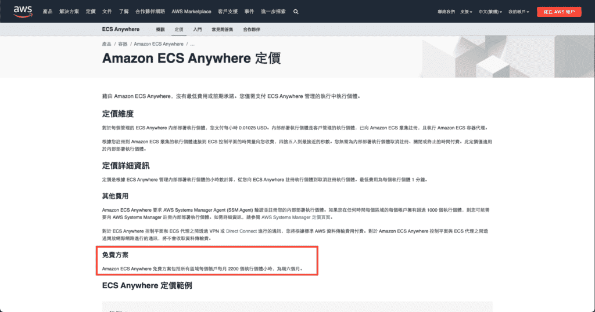595x312 pixels.
Task: Click the breadcrumb ellipsis
Action: [x=192, y=44]
